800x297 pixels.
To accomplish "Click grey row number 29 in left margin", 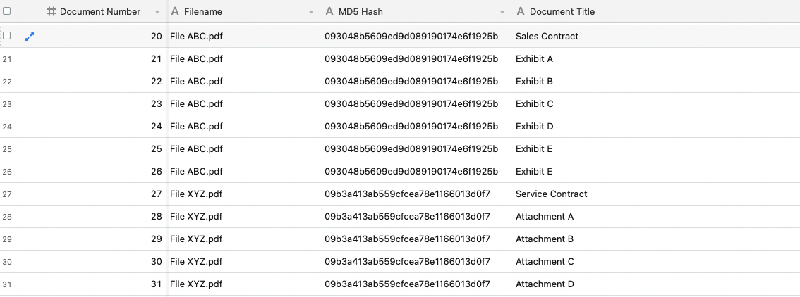I will click(x=6, y=239).
